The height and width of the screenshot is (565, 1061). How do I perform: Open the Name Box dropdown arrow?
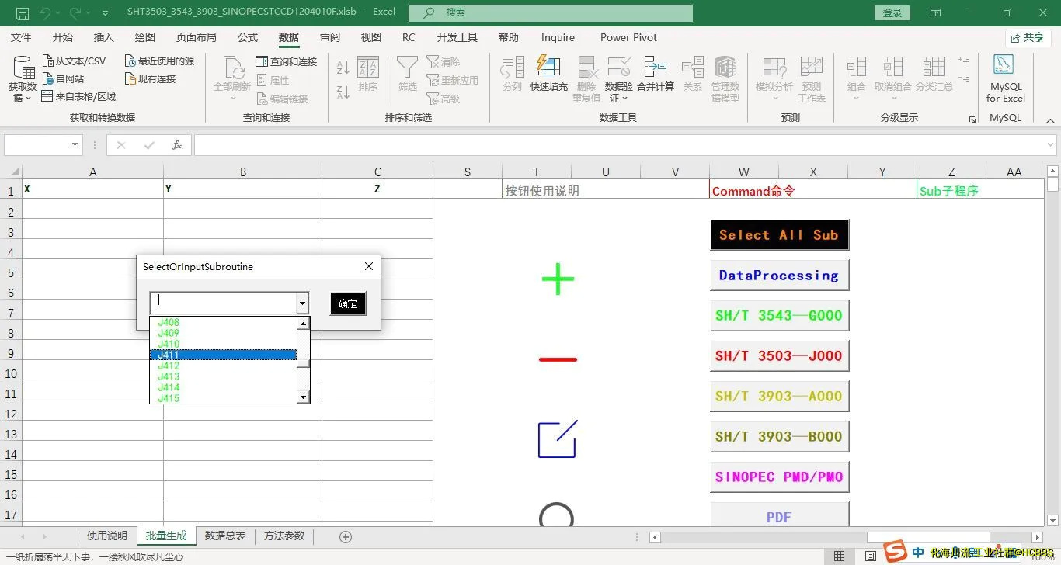pos(75,144)
